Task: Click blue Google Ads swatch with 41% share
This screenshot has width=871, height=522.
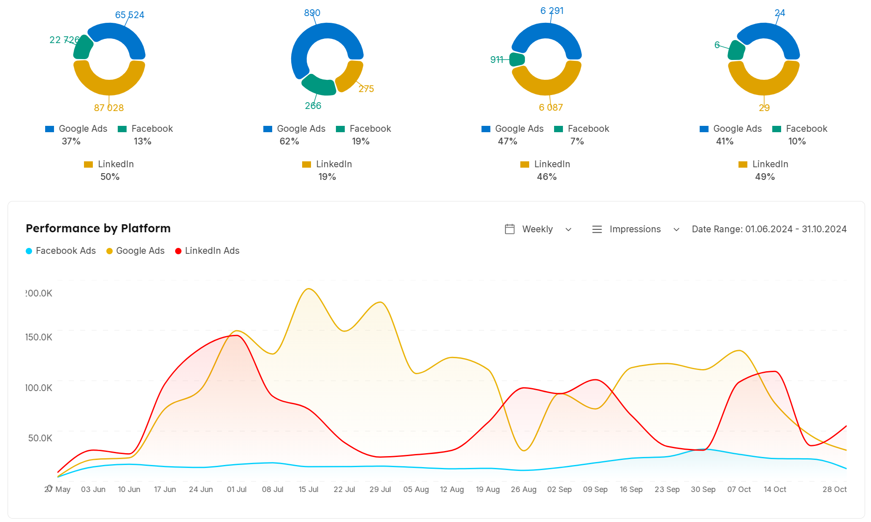Action: (x=703, y=129)
